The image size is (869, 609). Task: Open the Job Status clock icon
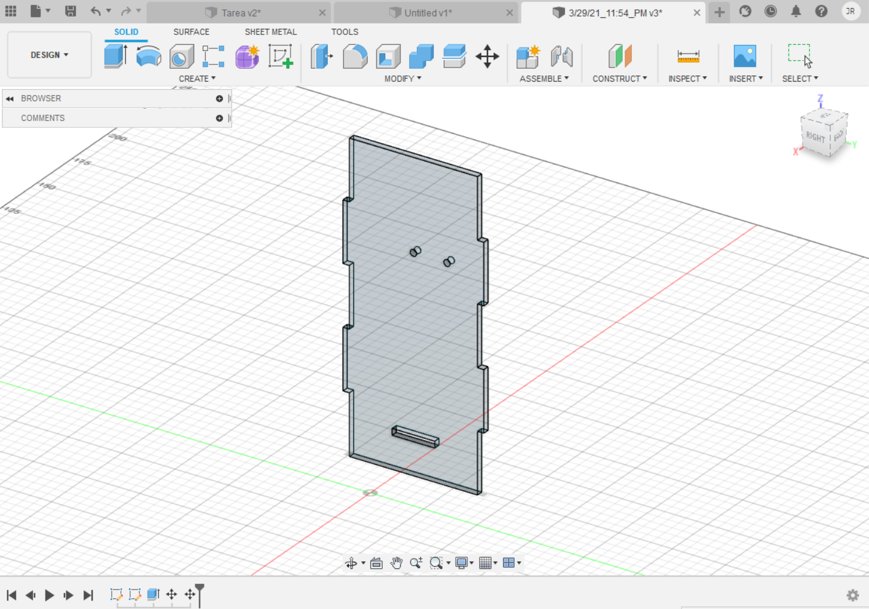click(x=771, y=11)
